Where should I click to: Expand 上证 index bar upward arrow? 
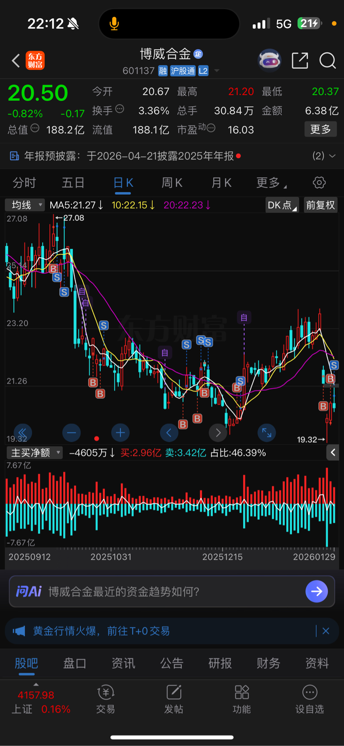click(36, 685)
